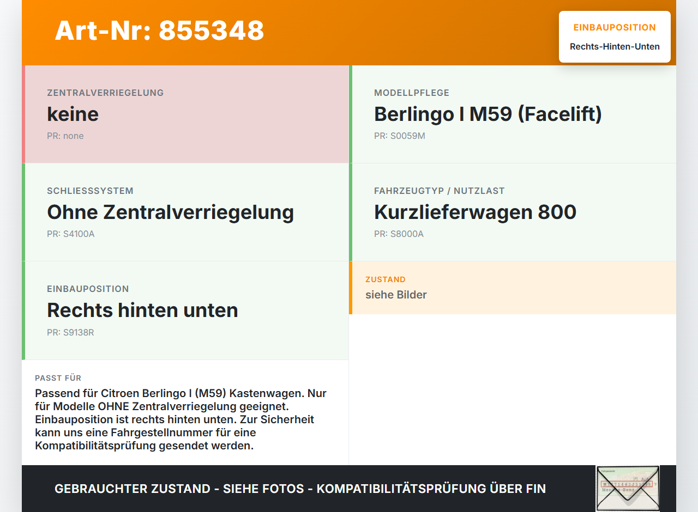Select 'Ohne Zentralverriegelung' value

[171, 212]
